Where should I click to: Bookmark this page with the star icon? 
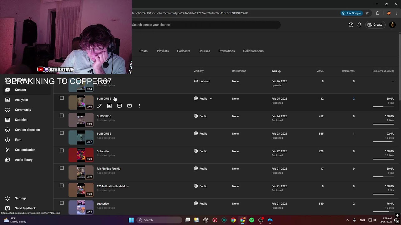pos(367,13)
